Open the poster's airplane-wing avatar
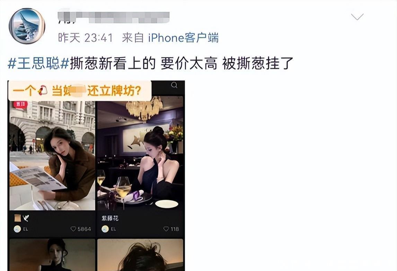The width and height of the screenshot is (397, 271). (x=27, y=26)
